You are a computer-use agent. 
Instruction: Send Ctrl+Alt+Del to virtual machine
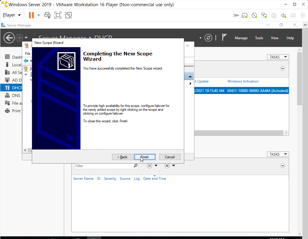pos(47,15)
